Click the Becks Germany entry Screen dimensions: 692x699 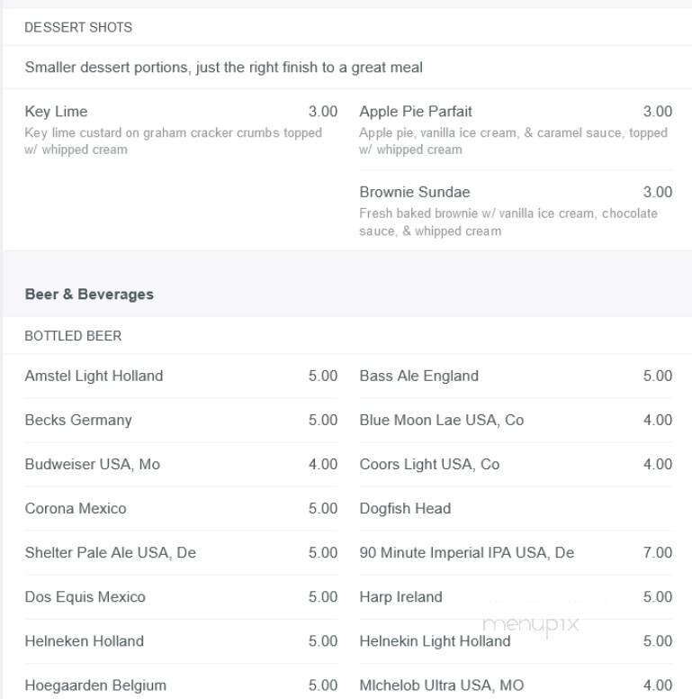click(78, 420)
